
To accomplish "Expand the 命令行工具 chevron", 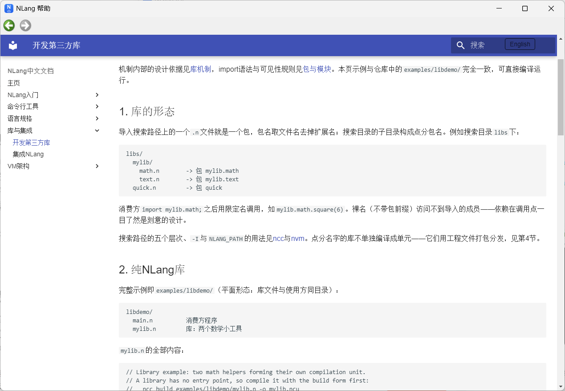I will (x=97, y=106).
